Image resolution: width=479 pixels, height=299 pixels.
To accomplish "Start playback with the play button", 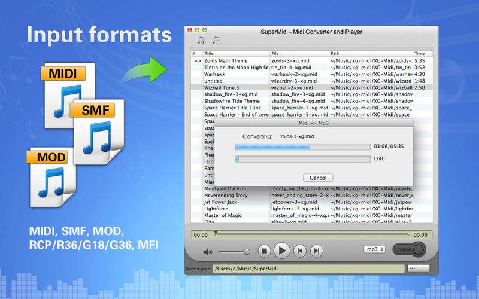I will [x=281, y=251].
